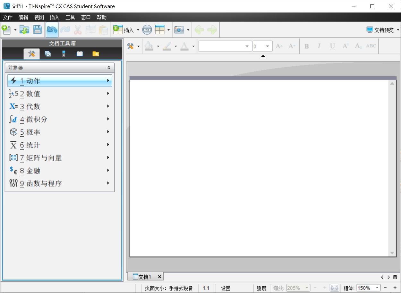Screen dimensions: 401x293
Task: Open the var variables button
Action: [147, 30]
